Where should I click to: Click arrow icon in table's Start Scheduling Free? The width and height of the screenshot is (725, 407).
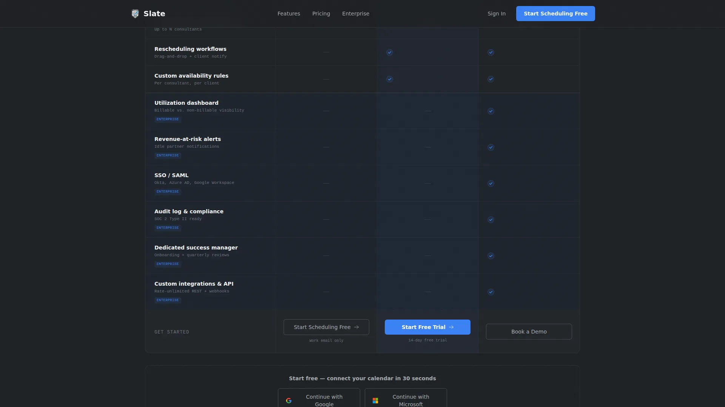(x=356, y=327)
